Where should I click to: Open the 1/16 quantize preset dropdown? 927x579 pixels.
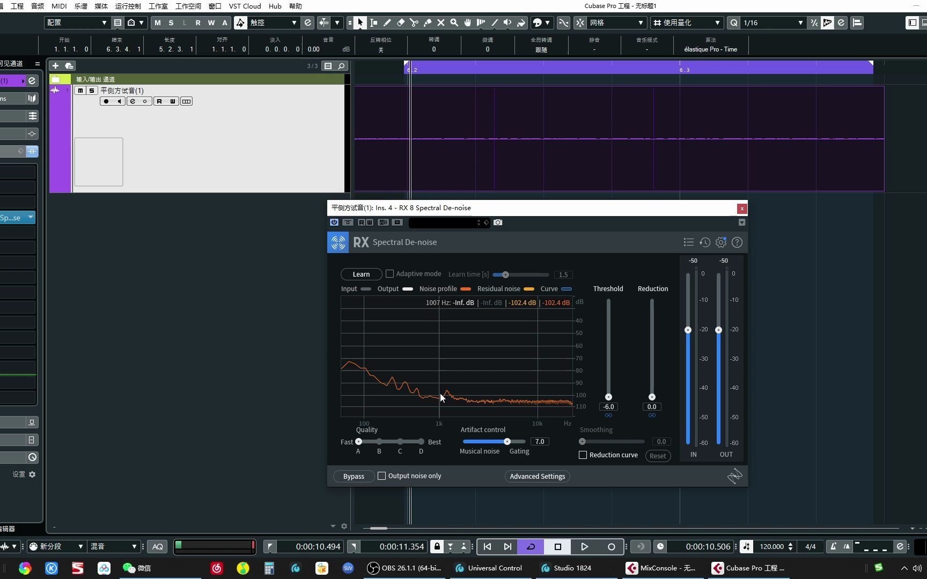click(773, 23)
